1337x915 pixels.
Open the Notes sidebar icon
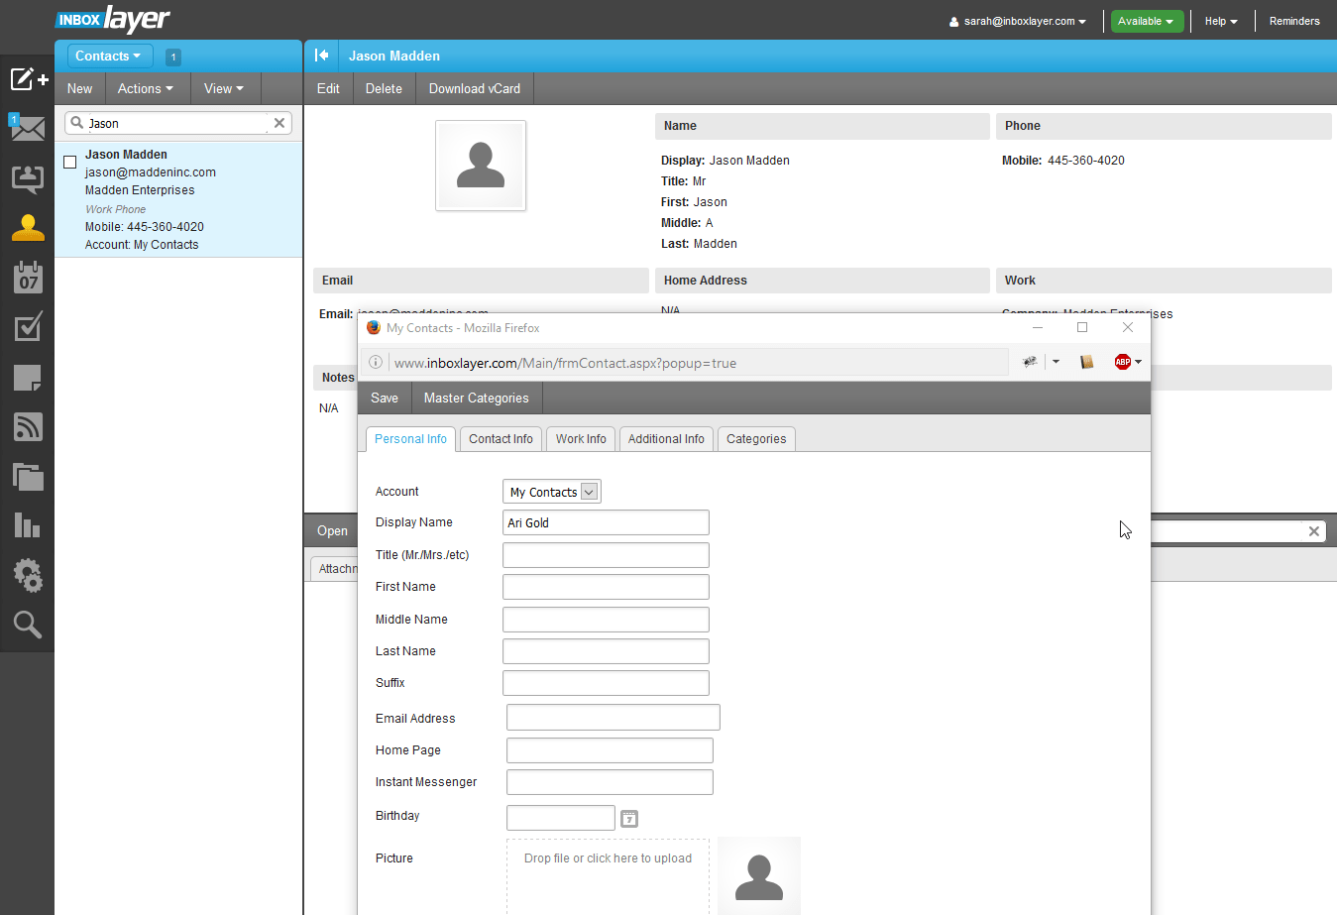pos(27,378)
